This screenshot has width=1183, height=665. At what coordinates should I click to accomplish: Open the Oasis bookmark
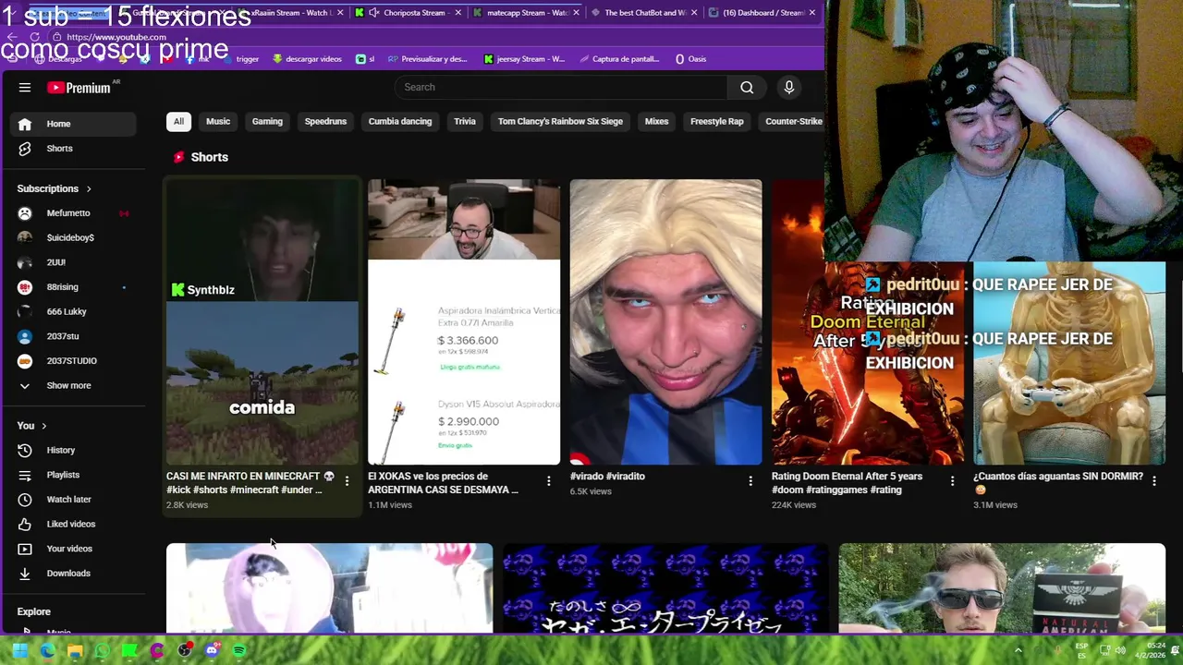tap(690, 59)
